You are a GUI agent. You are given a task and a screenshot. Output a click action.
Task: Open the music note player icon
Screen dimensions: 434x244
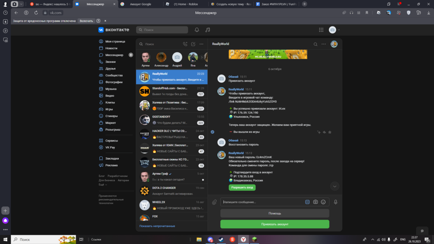[207, 30]
